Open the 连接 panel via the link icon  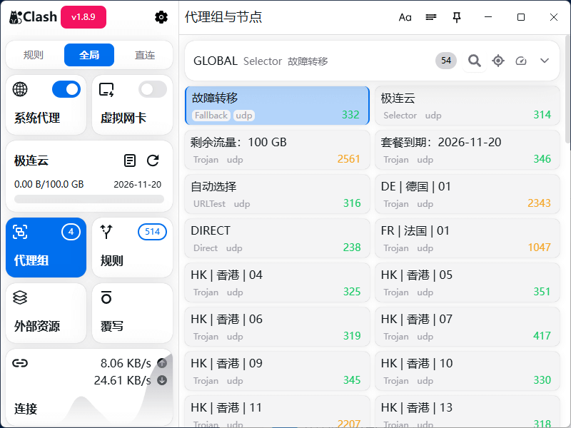(20, 363)
